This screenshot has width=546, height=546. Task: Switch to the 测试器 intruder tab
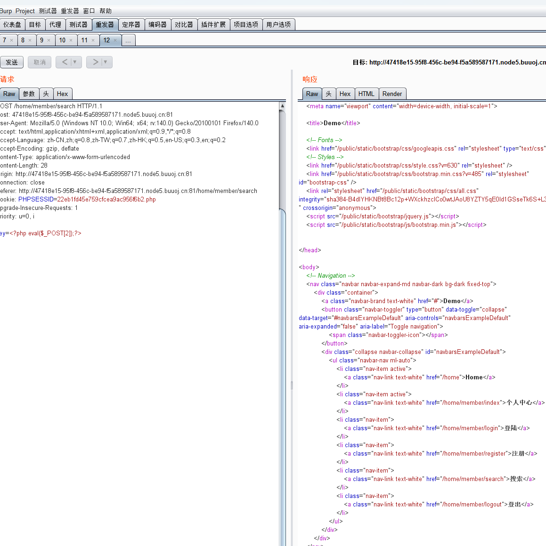78,24
